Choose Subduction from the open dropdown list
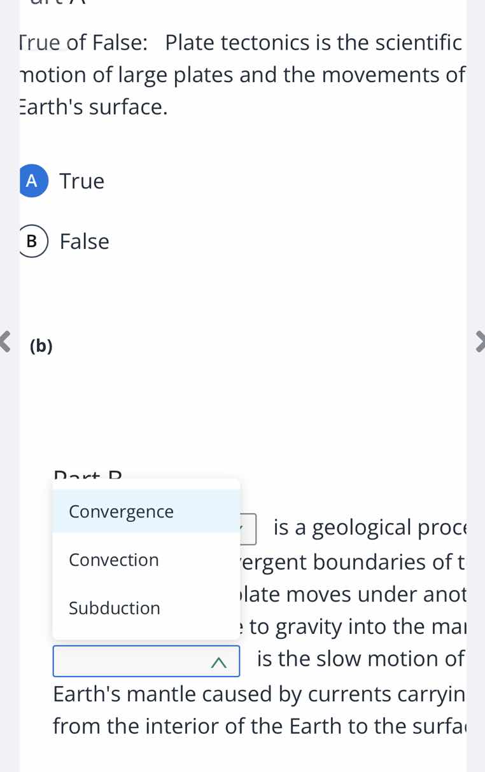 (113, 608)
